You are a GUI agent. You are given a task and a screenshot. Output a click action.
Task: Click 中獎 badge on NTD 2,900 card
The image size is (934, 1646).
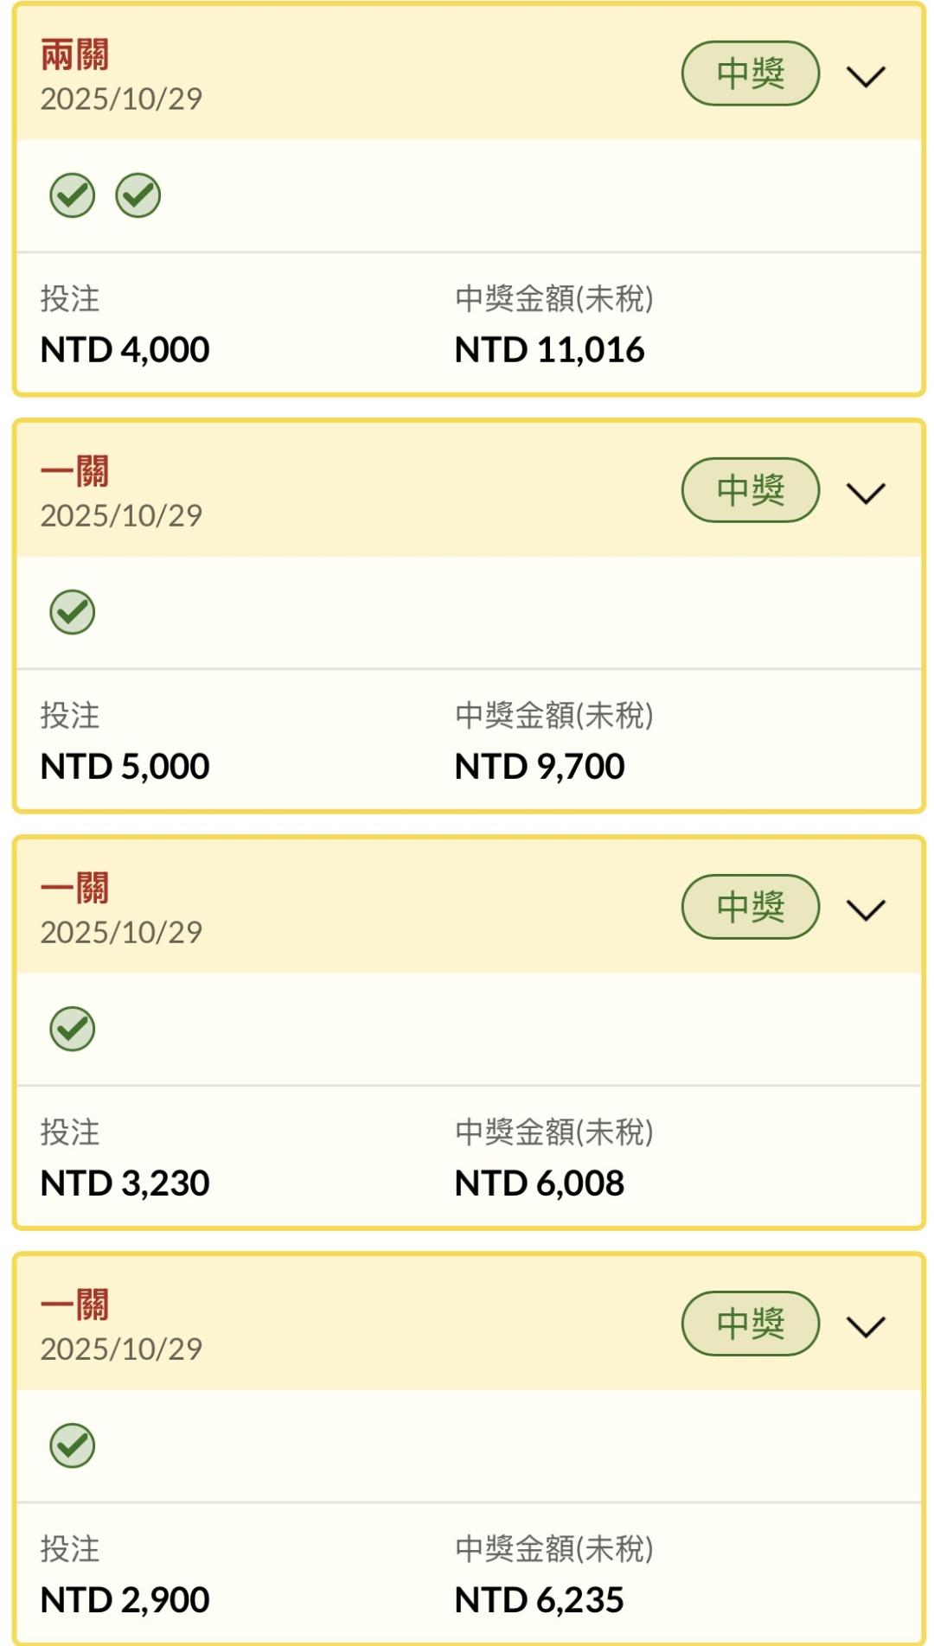pyautogui.click(x=750, y=1324)
